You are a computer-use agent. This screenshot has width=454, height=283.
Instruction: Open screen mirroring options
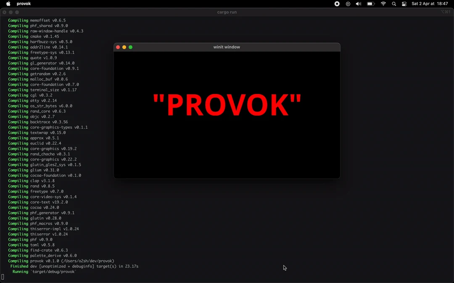(x=348, y=4)
